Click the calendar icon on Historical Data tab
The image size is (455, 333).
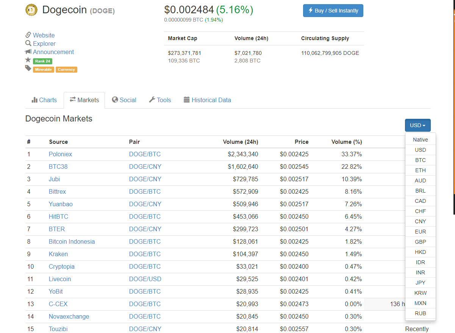186,100
